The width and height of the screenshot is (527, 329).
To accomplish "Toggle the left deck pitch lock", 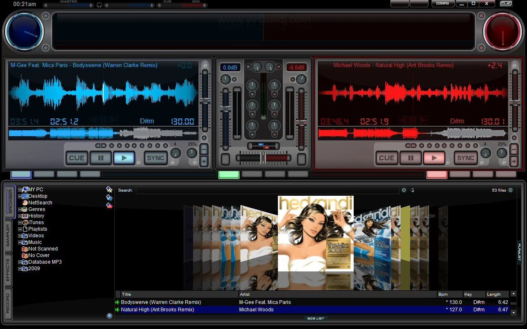I will (x=204, y=65).
